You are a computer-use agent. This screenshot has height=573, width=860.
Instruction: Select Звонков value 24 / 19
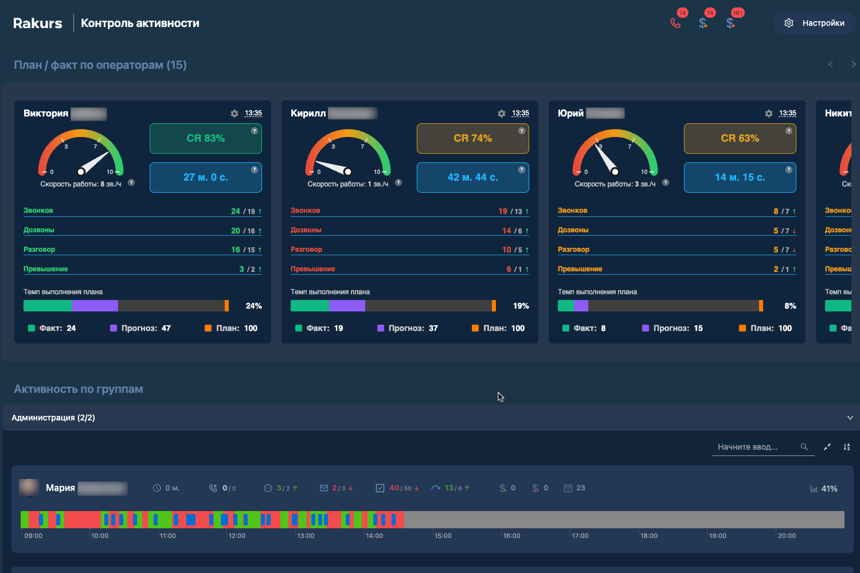tap(246, 211)
